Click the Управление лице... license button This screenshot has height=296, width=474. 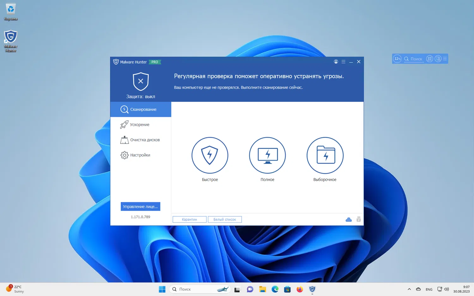pos(140,206)
